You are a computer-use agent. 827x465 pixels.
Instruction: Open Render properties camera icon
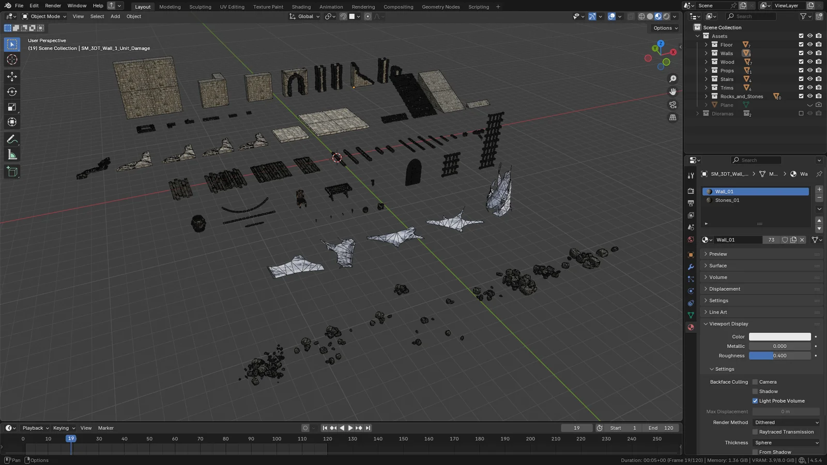pos(691,191)
